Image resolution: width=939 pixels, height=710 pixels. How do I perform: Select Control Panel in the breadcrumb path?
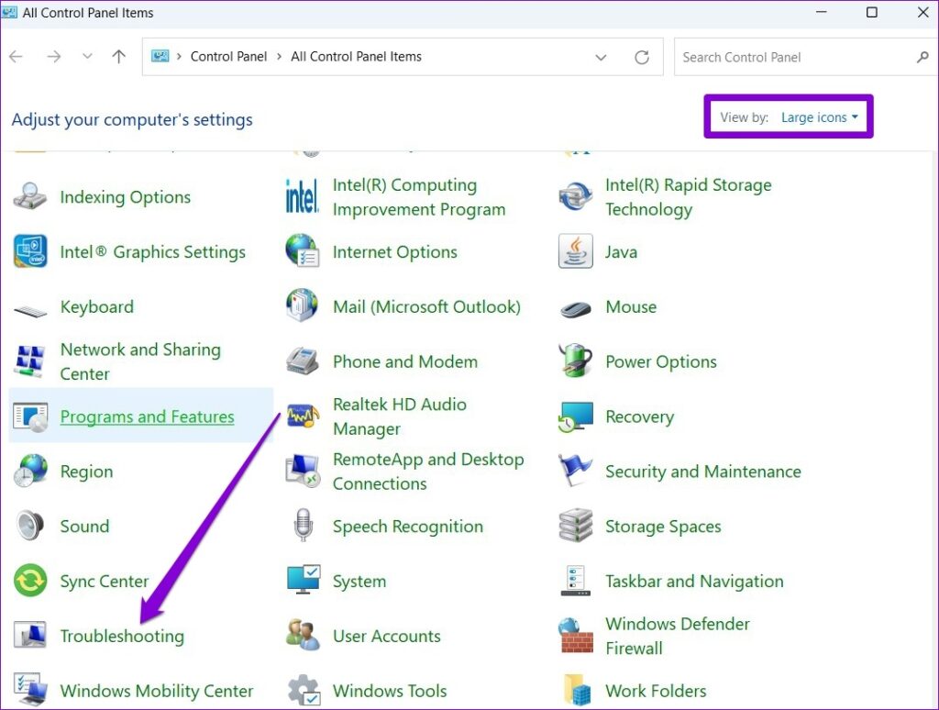[x=228, y=56]
